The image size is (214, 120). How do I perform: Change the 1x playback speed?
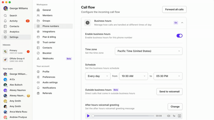(174, 116)
